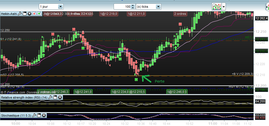Image resolution: width=269 pixels, height=126 pixels.
Task: Select the sell order tag 1@12 219,0
Action: click(x=108, y=14)
